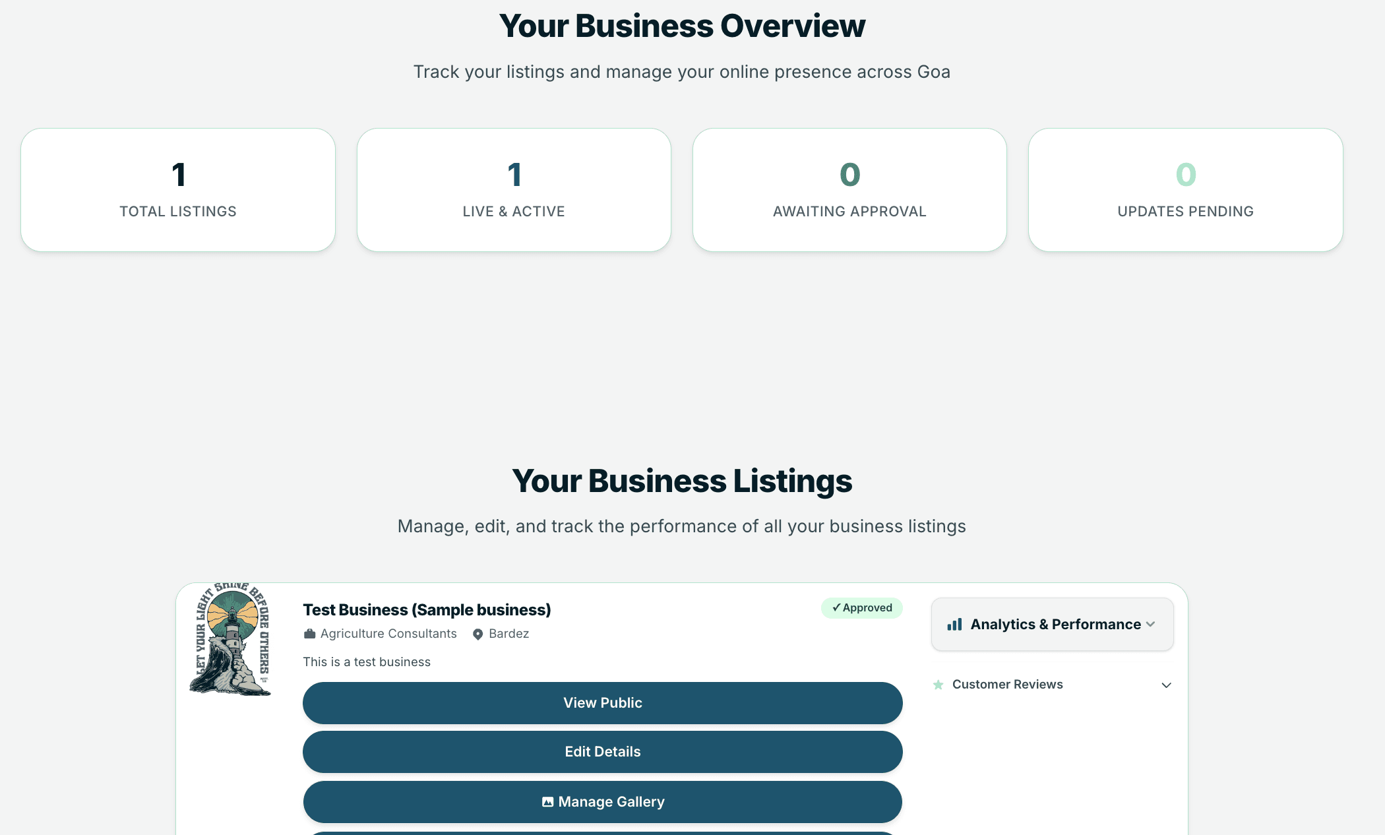Click the Test Business (Sample business) title
This screenshot has height=835, width=1385.
pos(427,609)
